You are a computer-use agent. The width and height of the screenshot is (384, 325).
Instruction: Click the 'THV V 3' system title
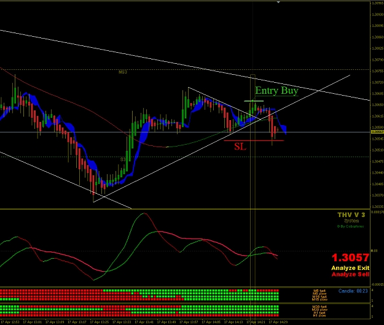tap(351, 215)
